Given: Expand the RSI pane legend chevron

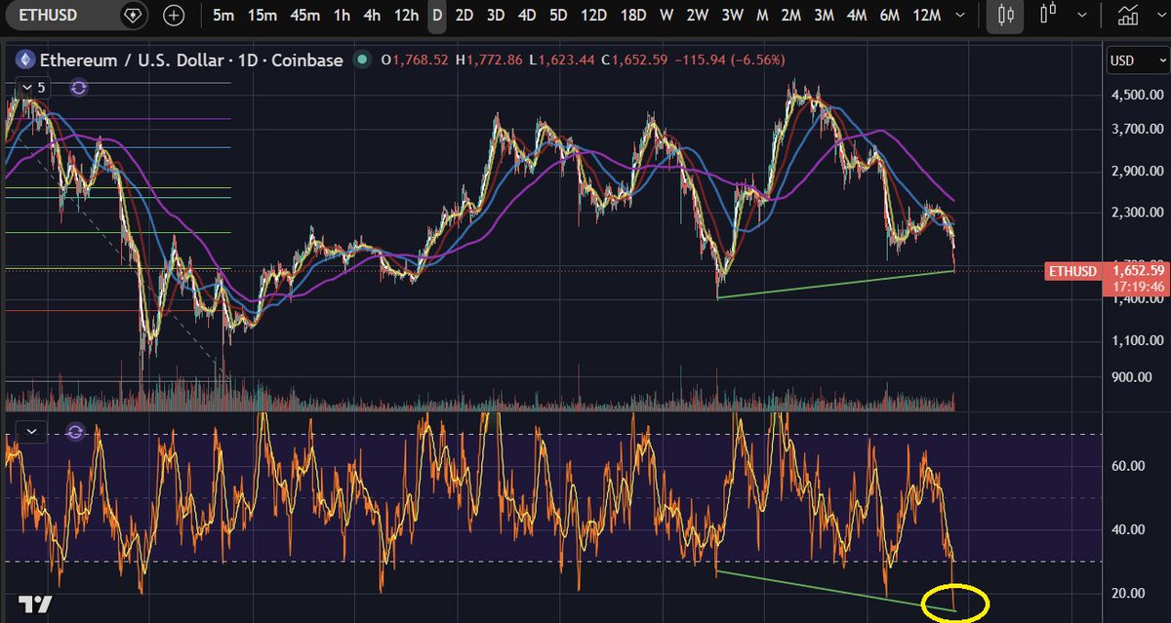Looking at the screenshot, I should pos(33,430).
